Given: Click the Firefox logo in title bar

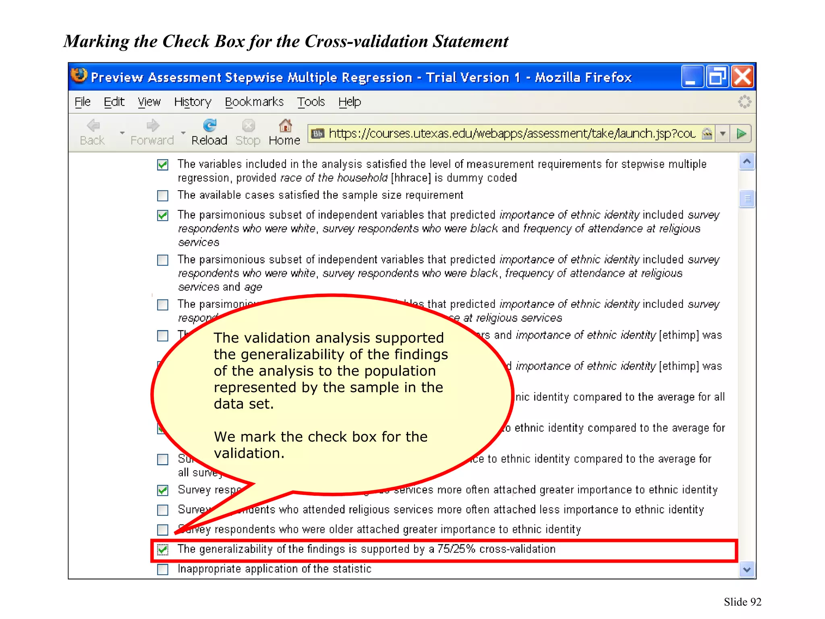Looking at the screenshot, I should (x=79, y=75).
